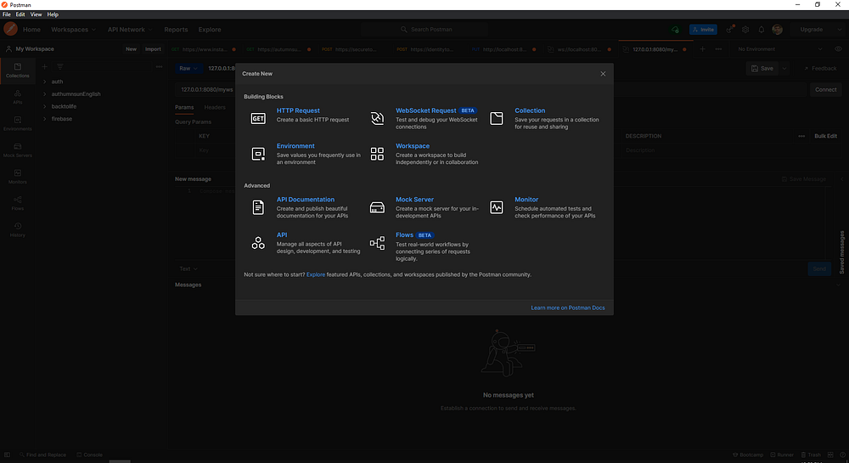849x463 pixels.
Task: Expand the Workspaces dropdown in header
Action: coord(73,30)
